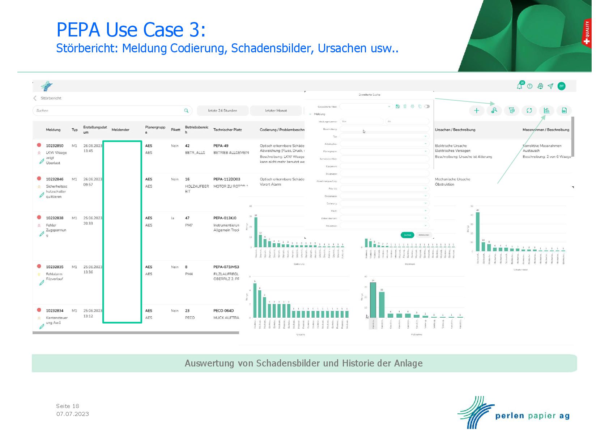Screen dimensions: 609x430
Task: Open Meldung number 10232834
Action: tap(55, 311)
